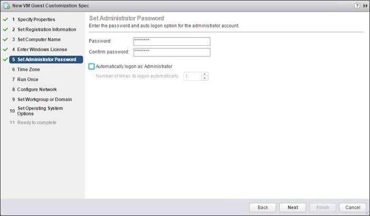Open the help question mark icon
This screenshot has width=370, height=216.
point(357,5)
